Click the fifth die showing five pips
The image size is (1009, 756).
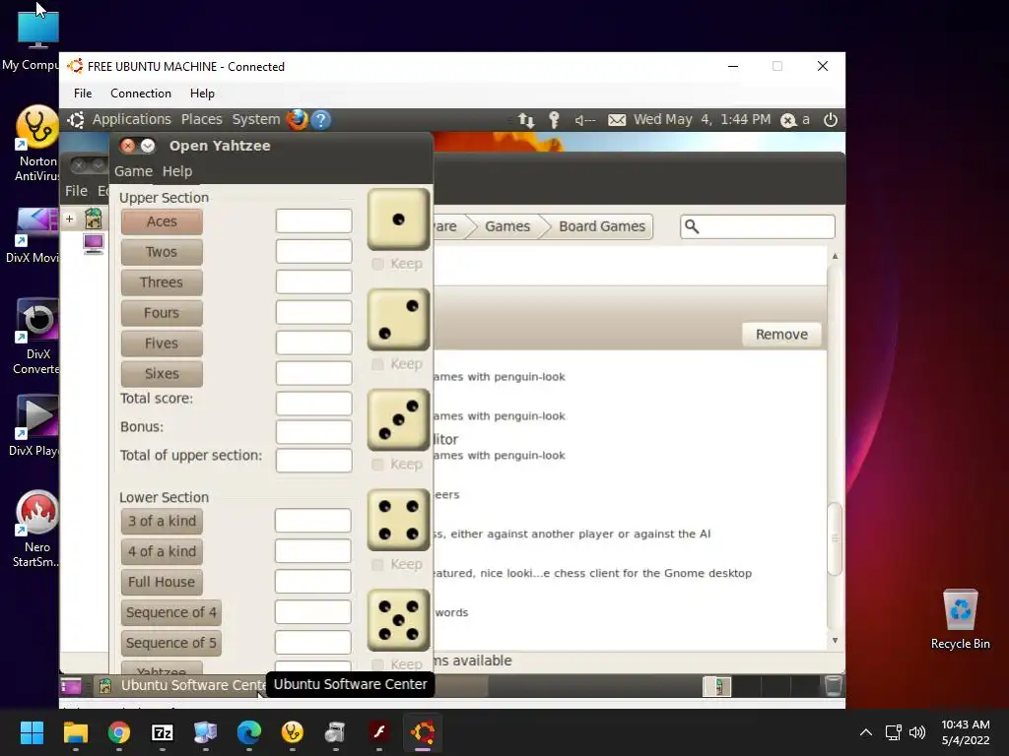point(398,620)
